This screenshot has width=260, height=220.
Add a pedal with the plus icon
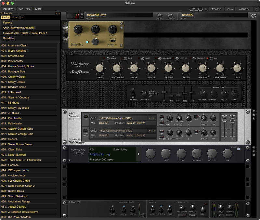[x=65, y=24]
